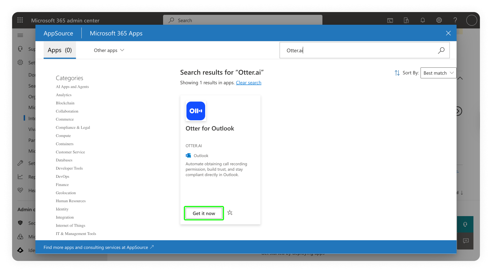The height and width of the screenshot is (273, 492).
Task: Select the Collaboration category
Action: (67, 111)
